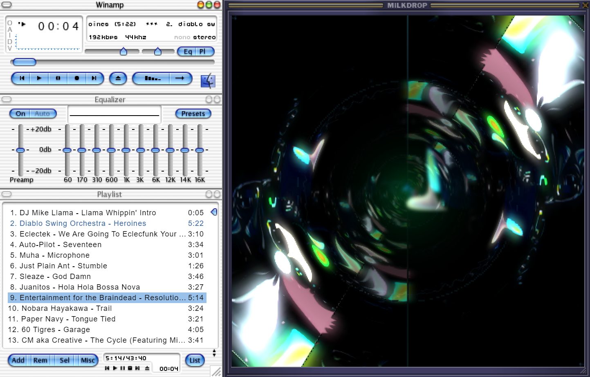Click the Mac Finder face icon
This screenshot has height=377, width=590.
pos(208,81)
